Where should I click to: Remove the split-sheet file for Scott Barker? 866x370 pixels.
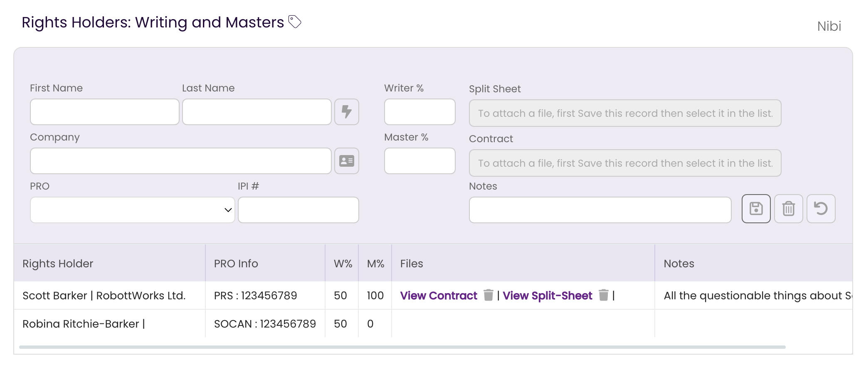[603, 295]
